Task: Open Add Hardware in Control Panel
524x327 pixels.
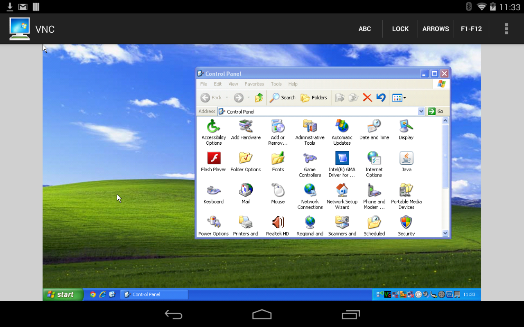Action: click(246, 127)
